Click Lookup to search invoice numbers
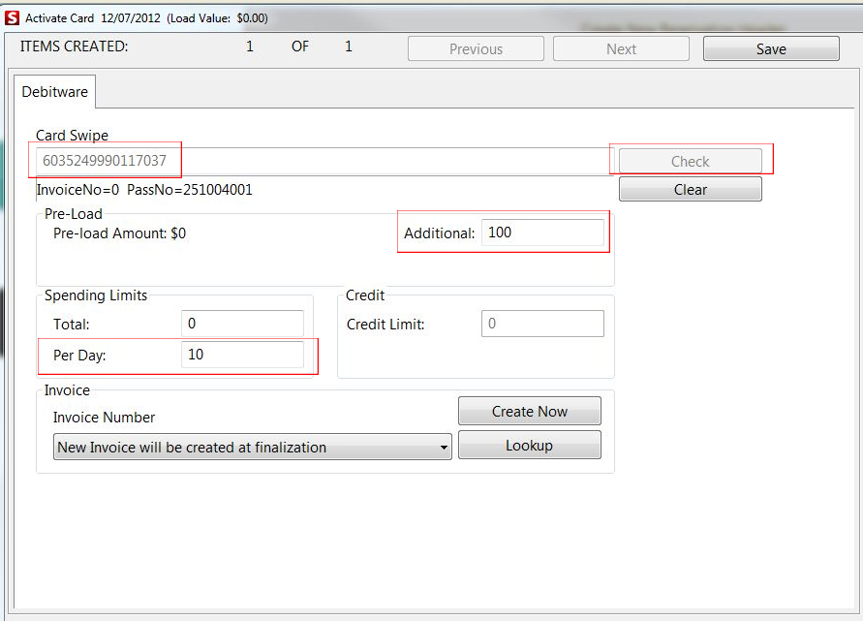The height and width of the screenshot is (621, 863). coord(529,444)
